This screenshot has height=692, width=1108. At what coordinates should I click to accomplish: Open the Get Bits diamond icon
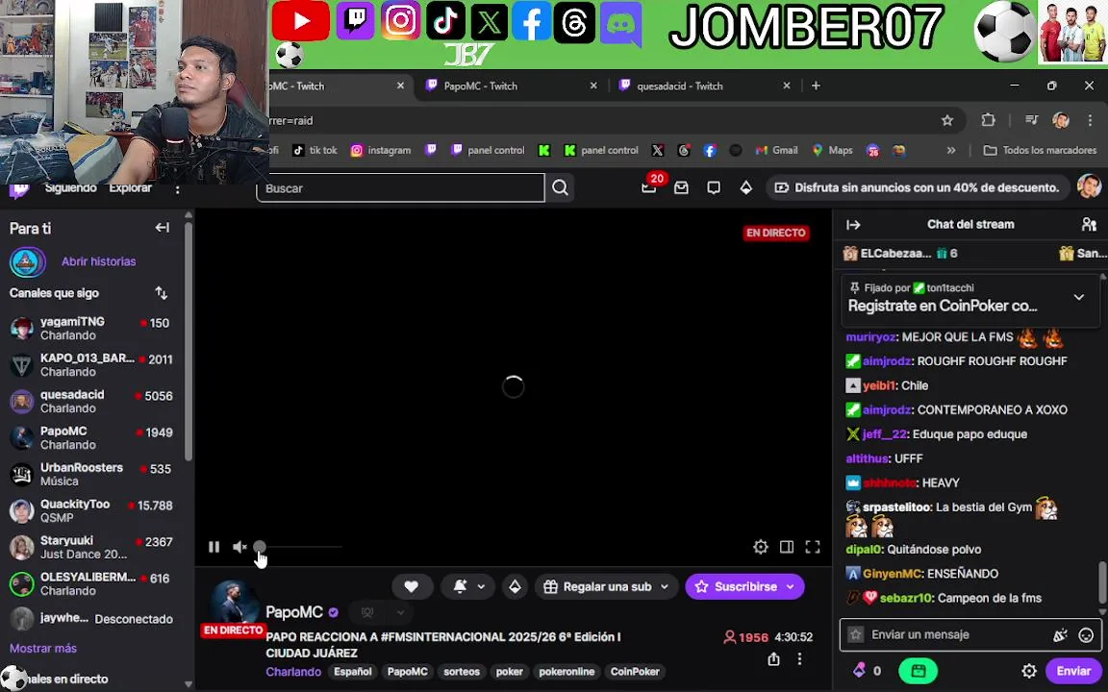click(746, 187)
